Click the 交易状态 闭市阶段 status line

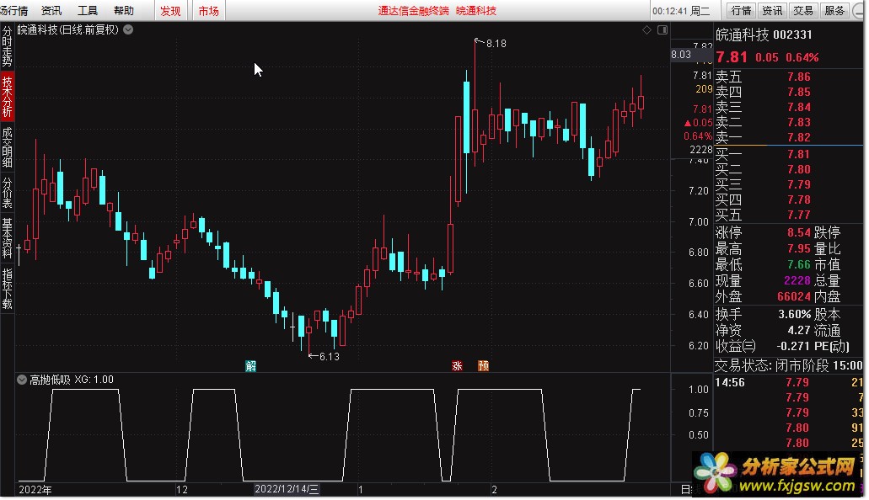(789, 364)
